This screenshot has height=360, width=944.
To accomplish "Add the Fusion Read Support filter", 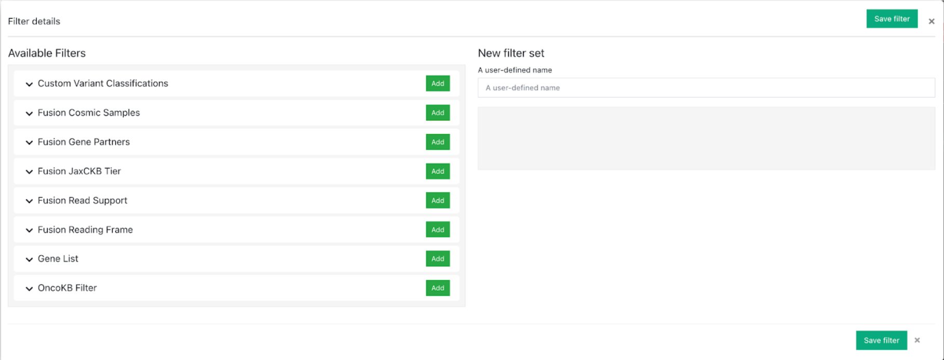I will (437, 200).
